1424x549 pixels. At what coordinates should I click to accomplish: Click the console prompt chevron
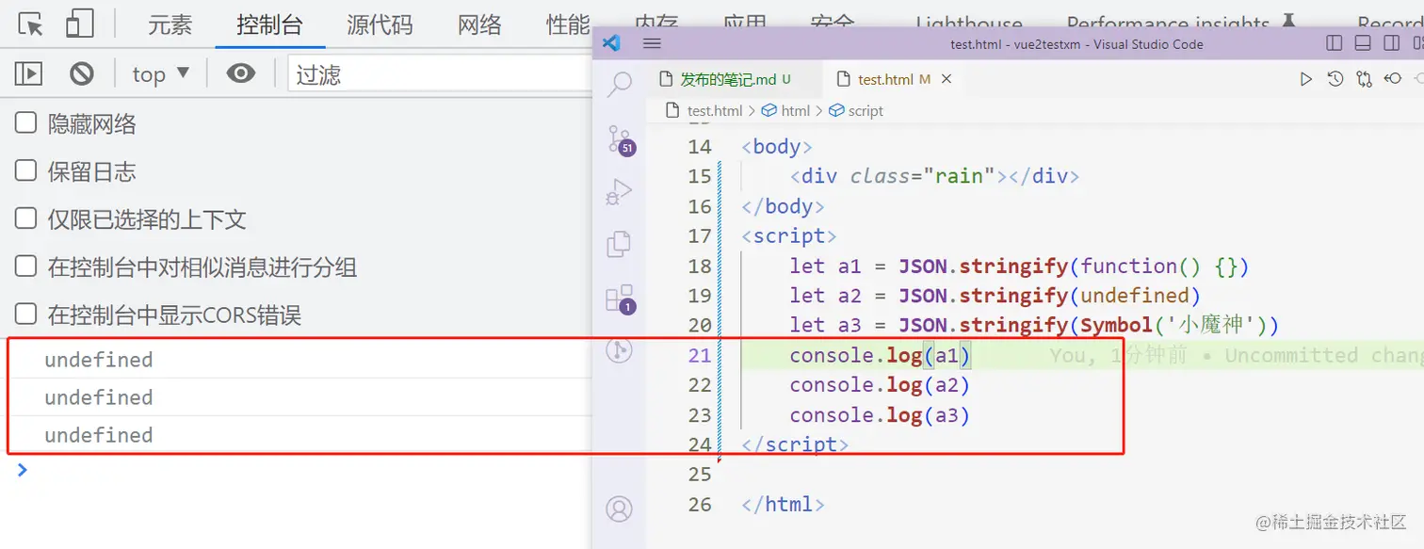(23, 470)
